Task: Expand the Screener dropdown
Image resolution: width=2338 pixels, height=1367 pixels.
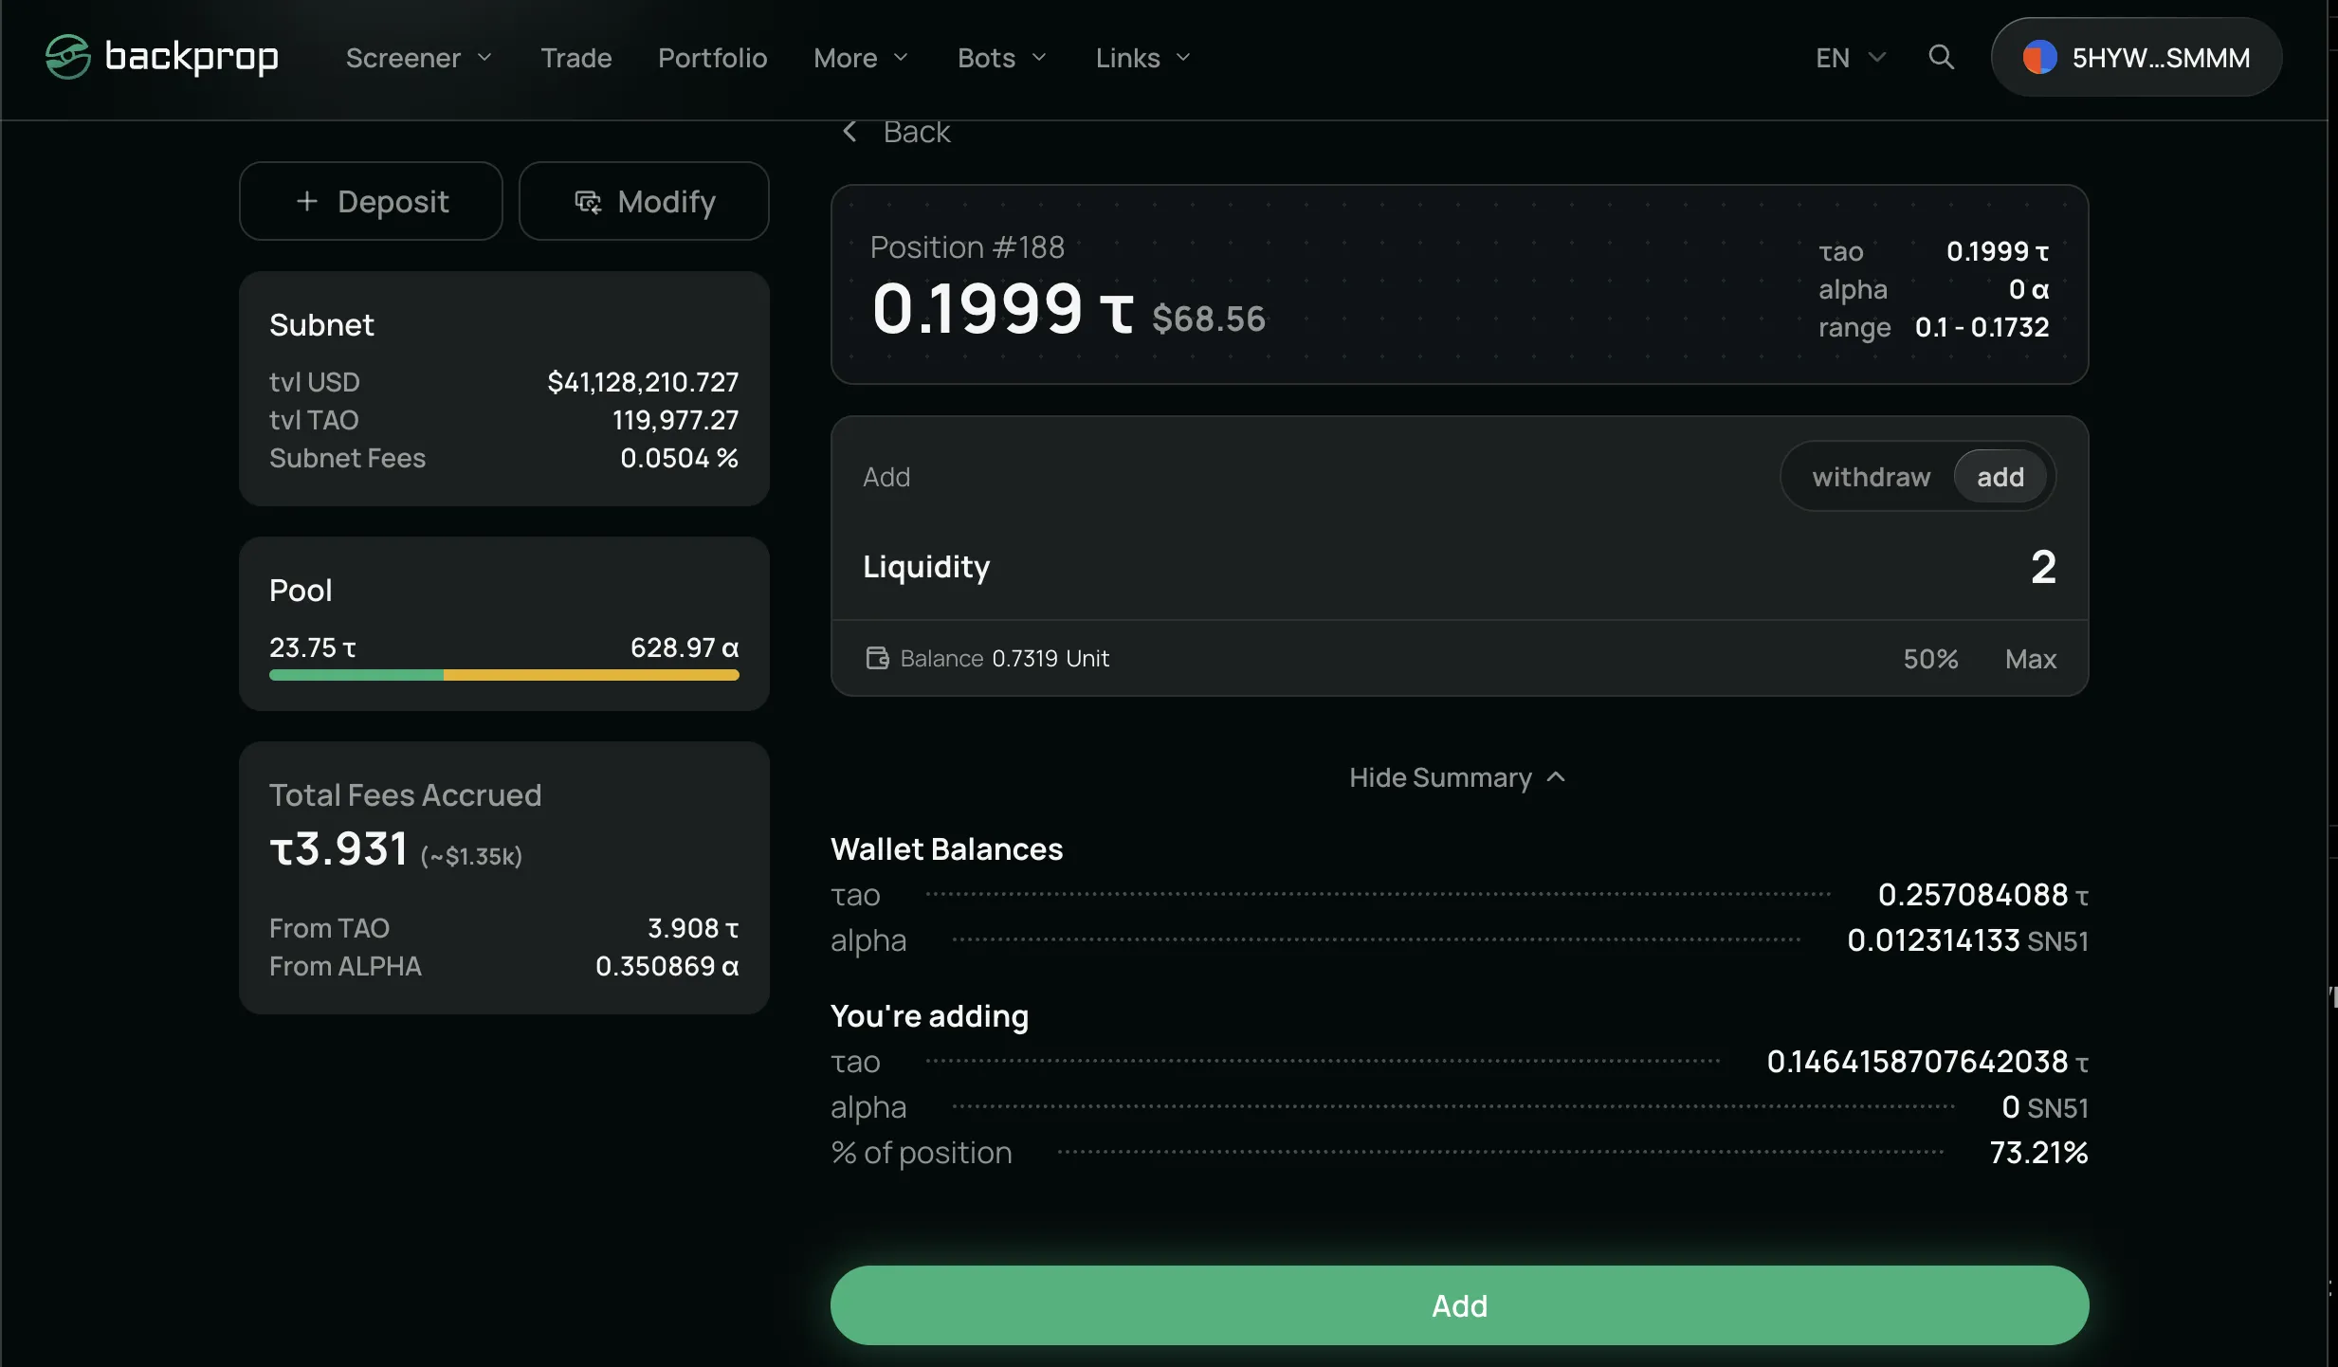Action: click(419, 58)
